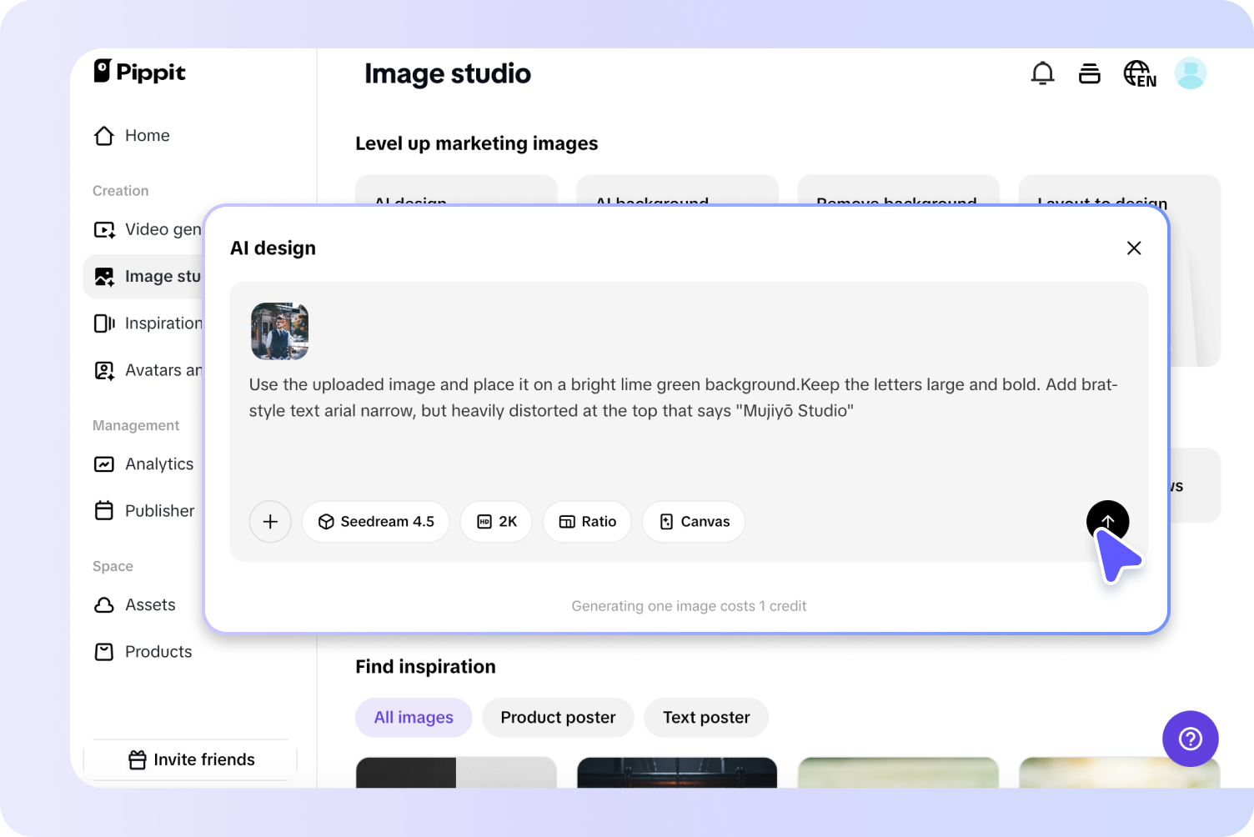The image size is (1254, 837).
Task: Open the Inspiration section
Action: pos(103,323)
